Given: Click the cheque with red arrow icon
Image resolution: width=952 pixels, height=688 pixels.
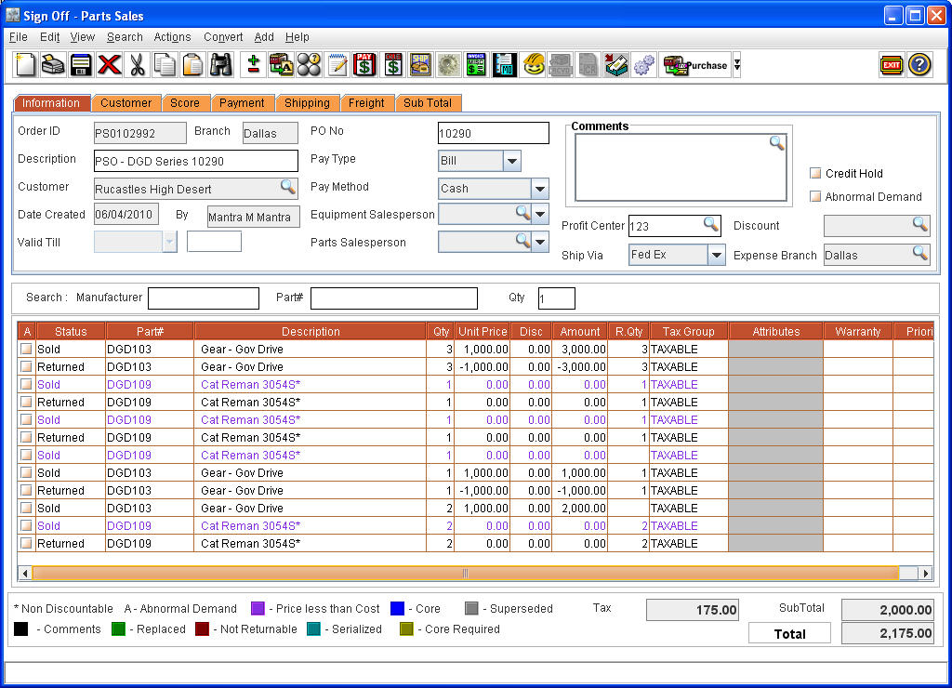Looking at the screenshot, I should 616,65.
